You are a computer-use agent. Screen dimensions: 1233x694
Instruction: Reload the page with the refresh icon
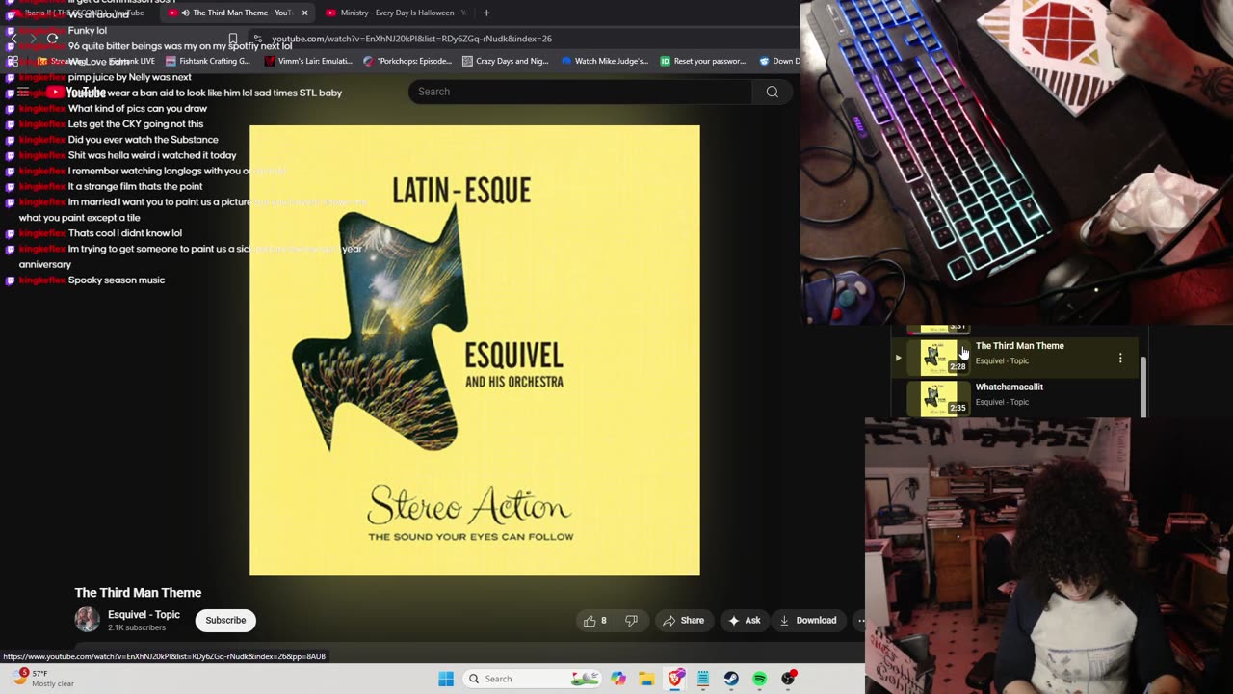coord(52,39)
